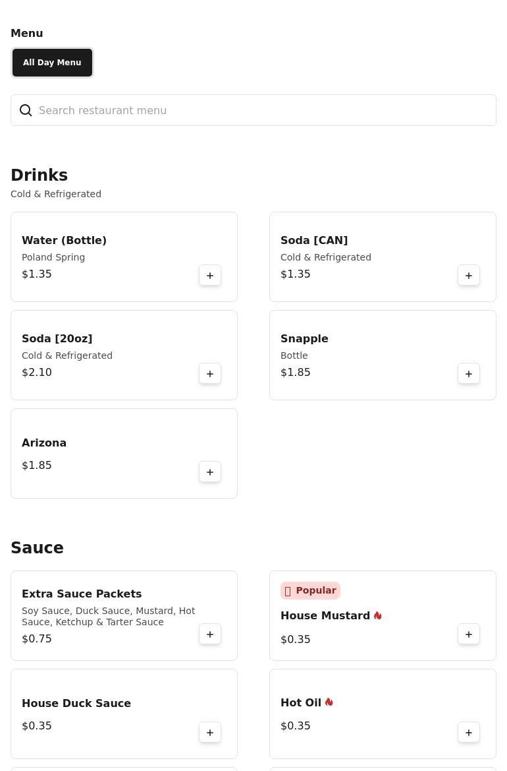
Task: Add House Duck Sauce to cart
Action: [209, 733]
